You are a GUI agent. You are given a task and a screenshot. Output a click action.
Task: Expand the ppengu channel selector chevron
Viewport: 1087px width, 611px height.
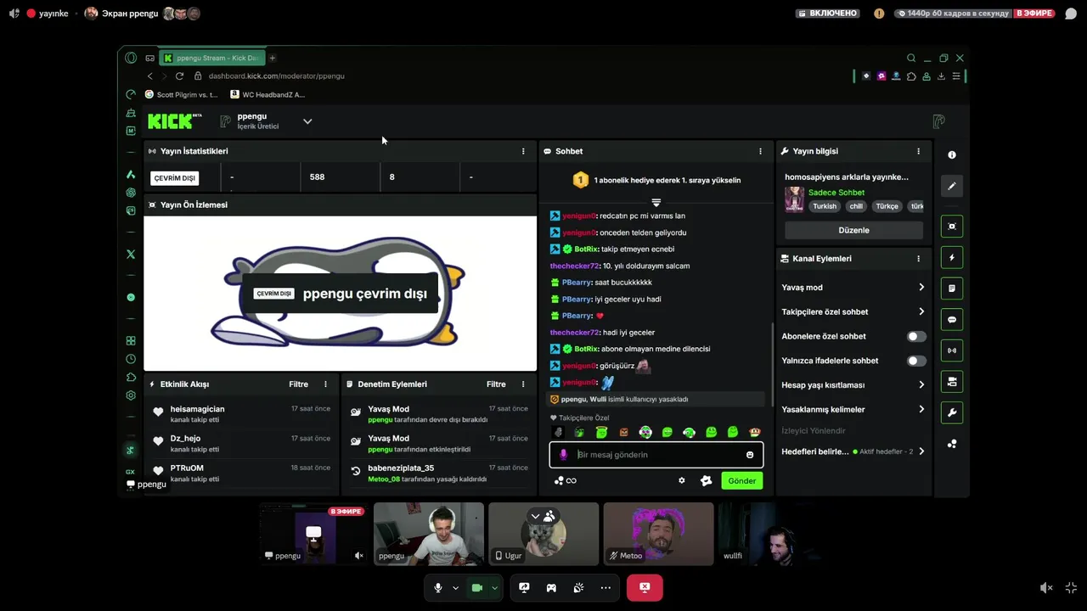307,121
